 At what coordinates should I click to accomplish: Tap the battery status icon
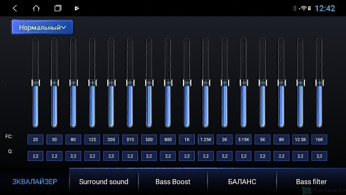(x=309, y=8)
